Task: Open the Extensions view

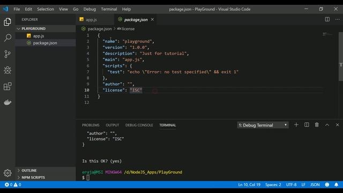Action: click(8, 86)
